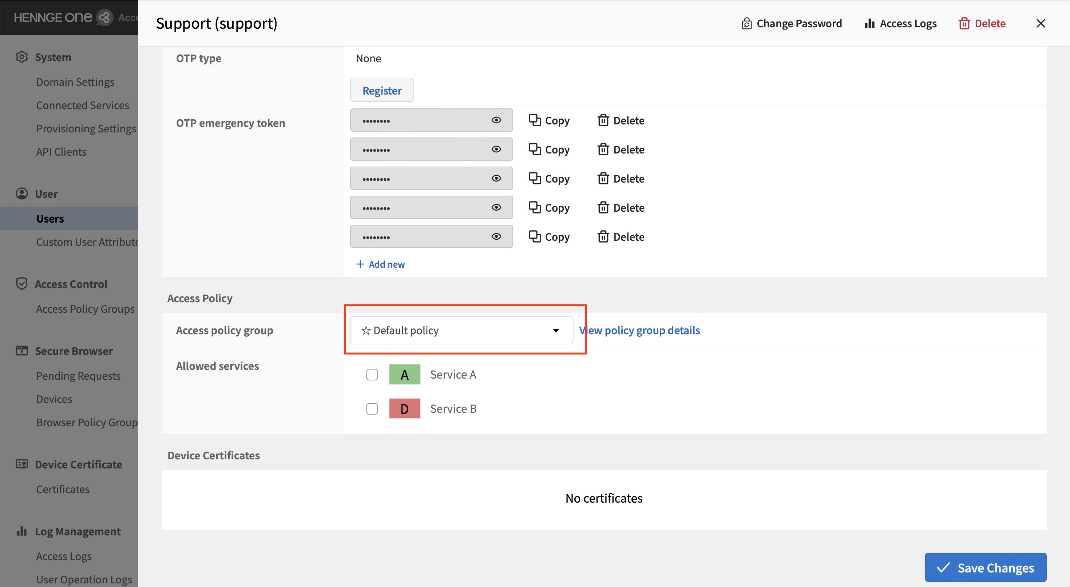Image resolution: width=1070 pixels, height=587 pixels.
Task: Click the red D icon for Service B
Action: click(x=405, y=408)
